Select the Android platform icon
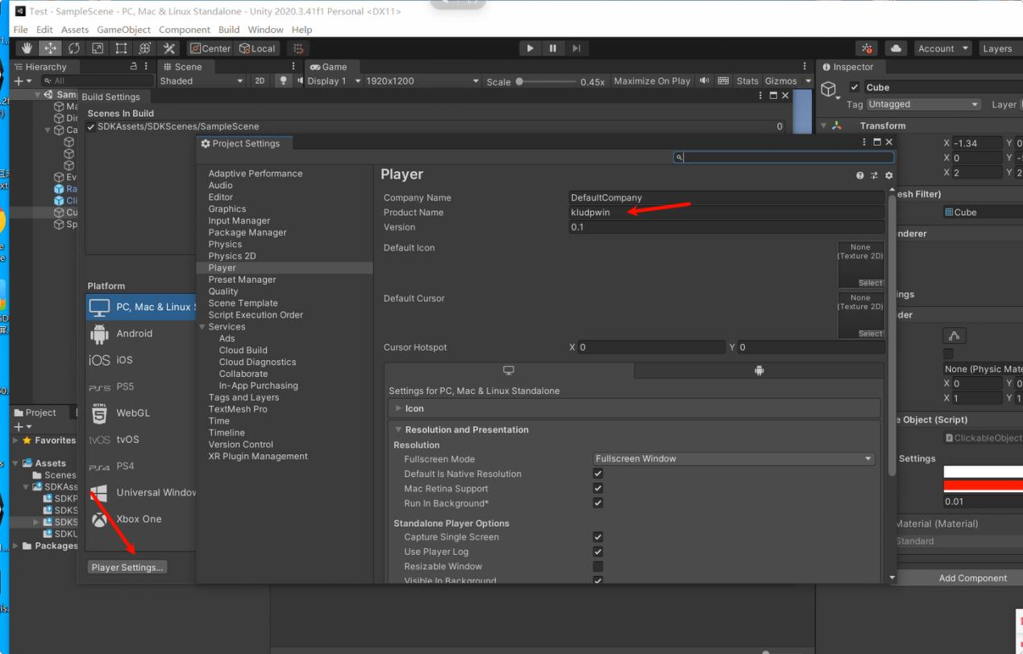This screenshot has height=654, width=1023. tap(102, 333)
